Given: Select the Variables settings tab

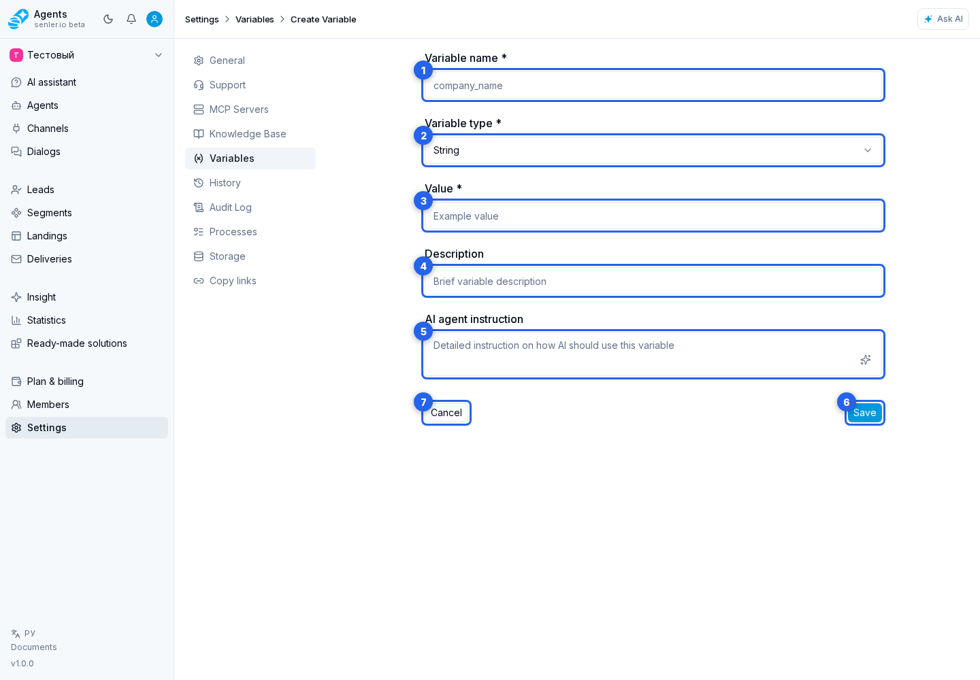Looking at the screenshot, I should pyautogui.click(x=250, y=158).
